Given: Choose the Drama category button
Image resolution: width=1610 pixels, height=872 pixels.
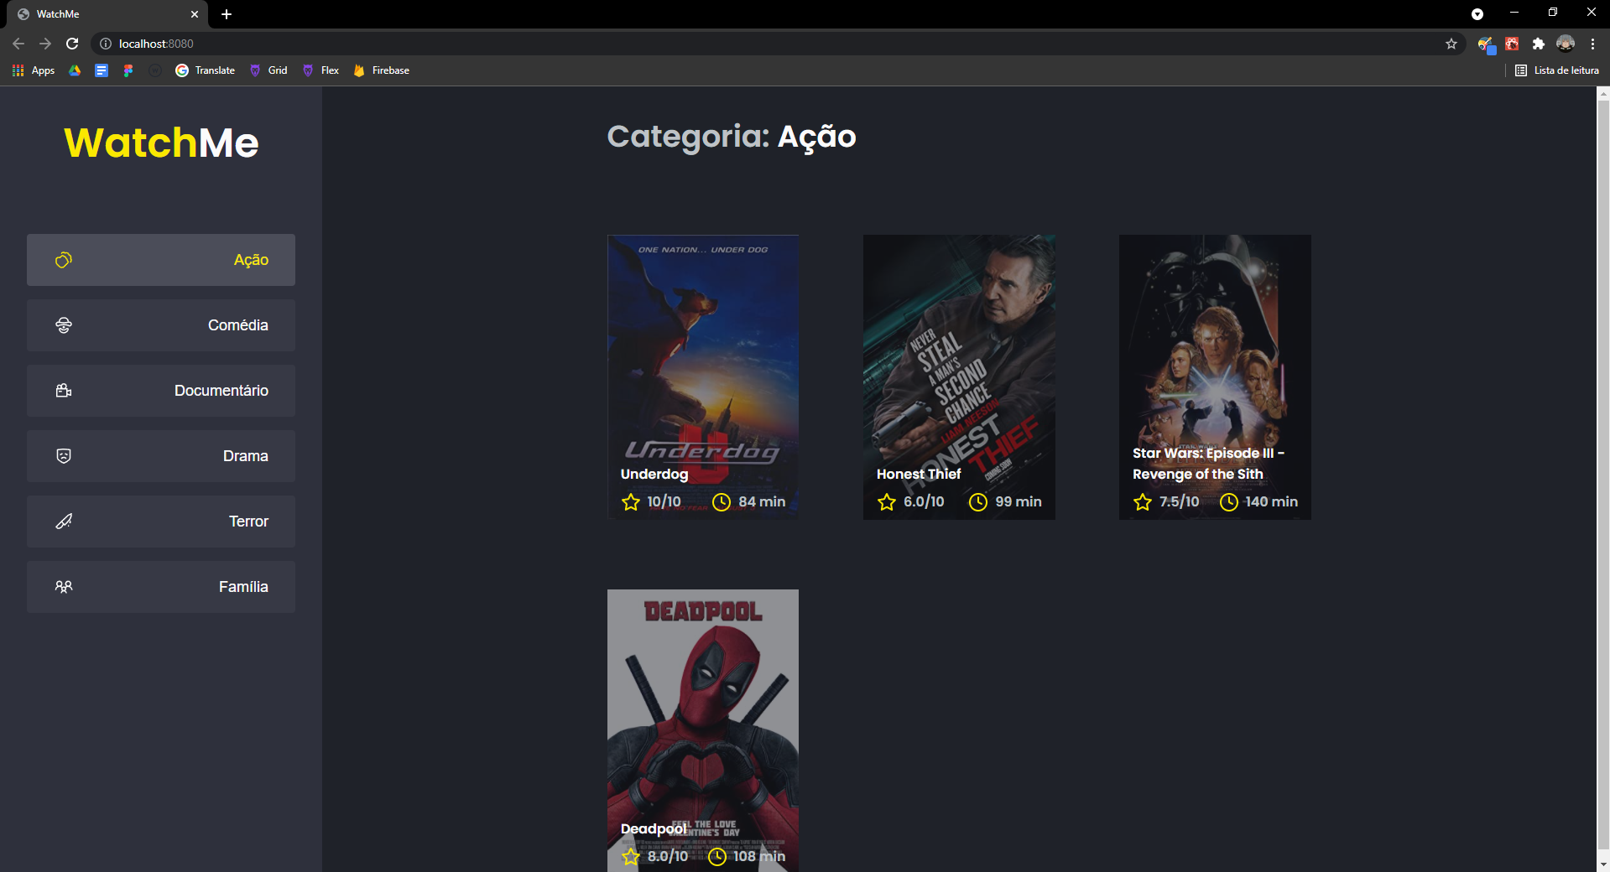Looking at the screenshot, I should pyautogui.click(x=161, y=456).
